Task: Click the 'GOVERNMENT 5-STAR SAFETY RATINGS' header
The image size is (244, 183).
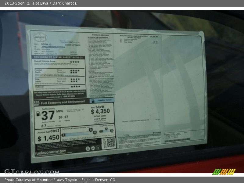Action: [58, 57]
